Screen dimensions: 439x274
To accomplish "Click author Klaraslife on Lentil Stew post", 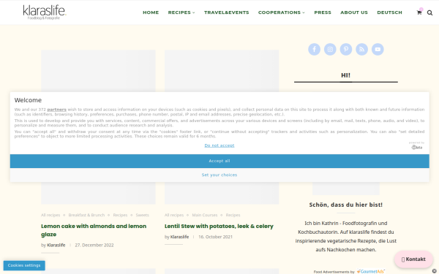I will point(179,237).
